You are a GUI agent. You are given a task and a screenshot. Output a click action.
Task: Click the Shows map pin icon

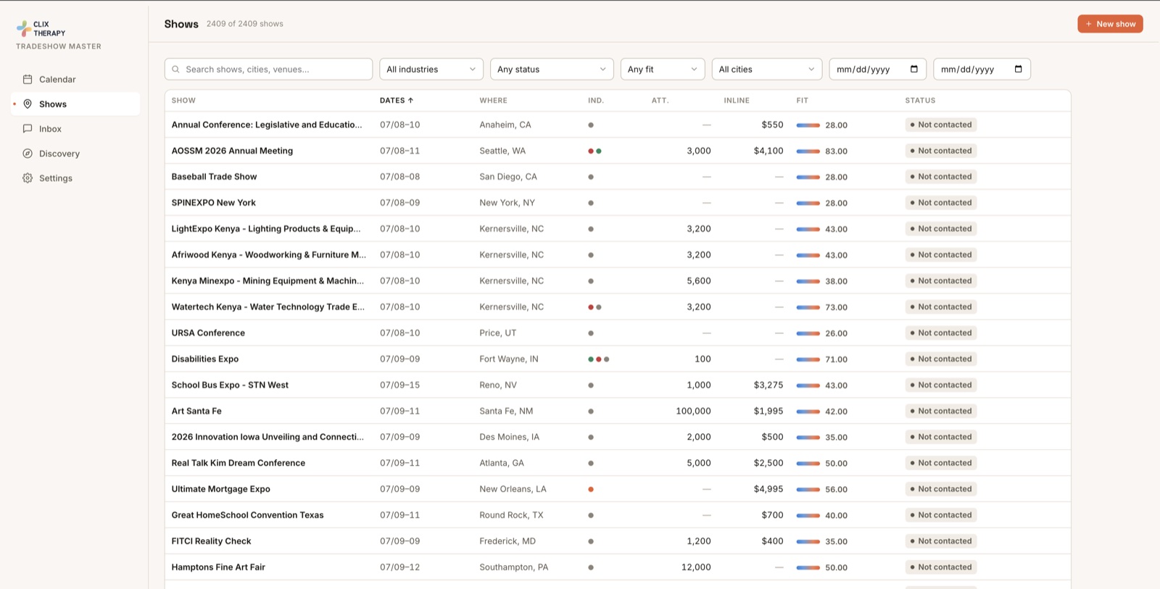[x=28, y=104]
